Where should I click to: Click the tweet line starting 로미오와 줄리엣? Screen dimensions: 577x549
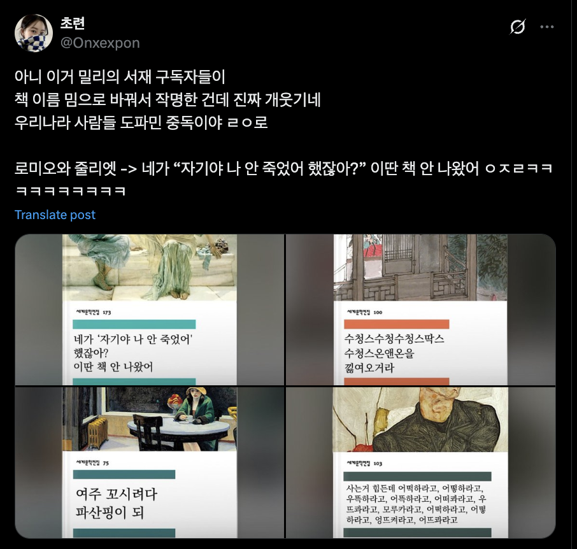click(283, 169)
